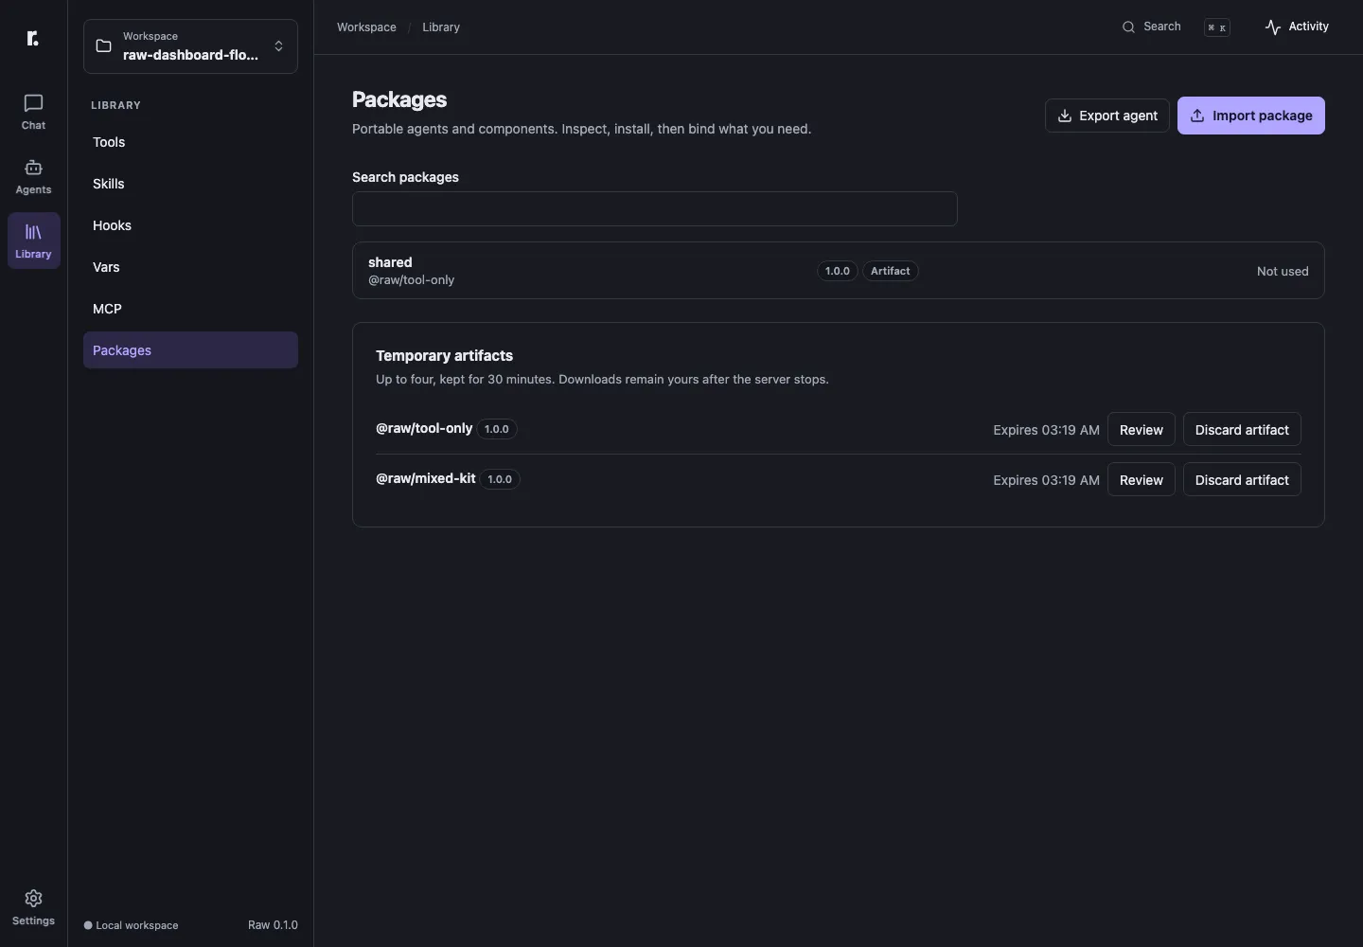1363x947 pixels.
Task: Click the Raw 0.1.0 version label
Action: click(x=273, y=925)
